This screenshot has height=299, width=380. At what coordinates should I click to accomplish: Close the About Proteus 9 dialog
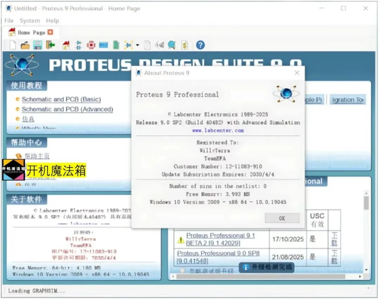297,73
